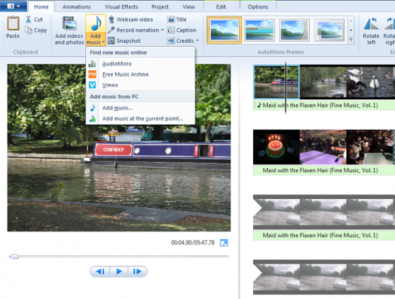
Task: Click the playhead line on the storyboard
Action: [x=286, y=88]
